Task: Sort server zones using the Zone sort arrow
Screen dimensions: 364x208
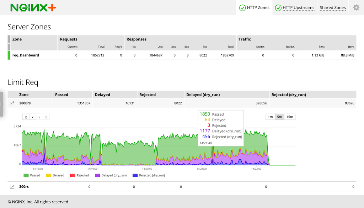Action: tap(9, 43)
